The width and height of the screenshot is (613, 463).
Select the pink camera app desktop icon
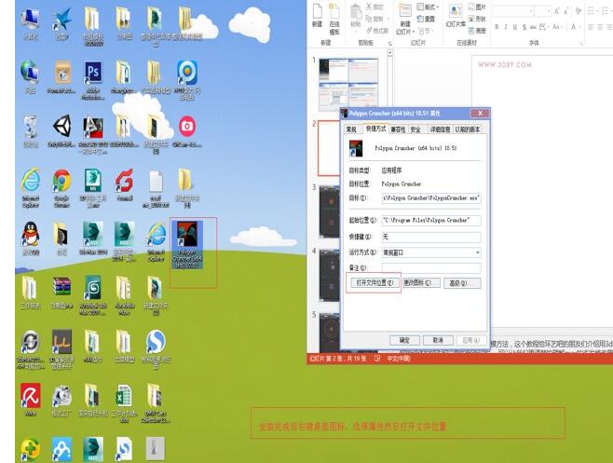pyautogui.click(x=187, y=131)
